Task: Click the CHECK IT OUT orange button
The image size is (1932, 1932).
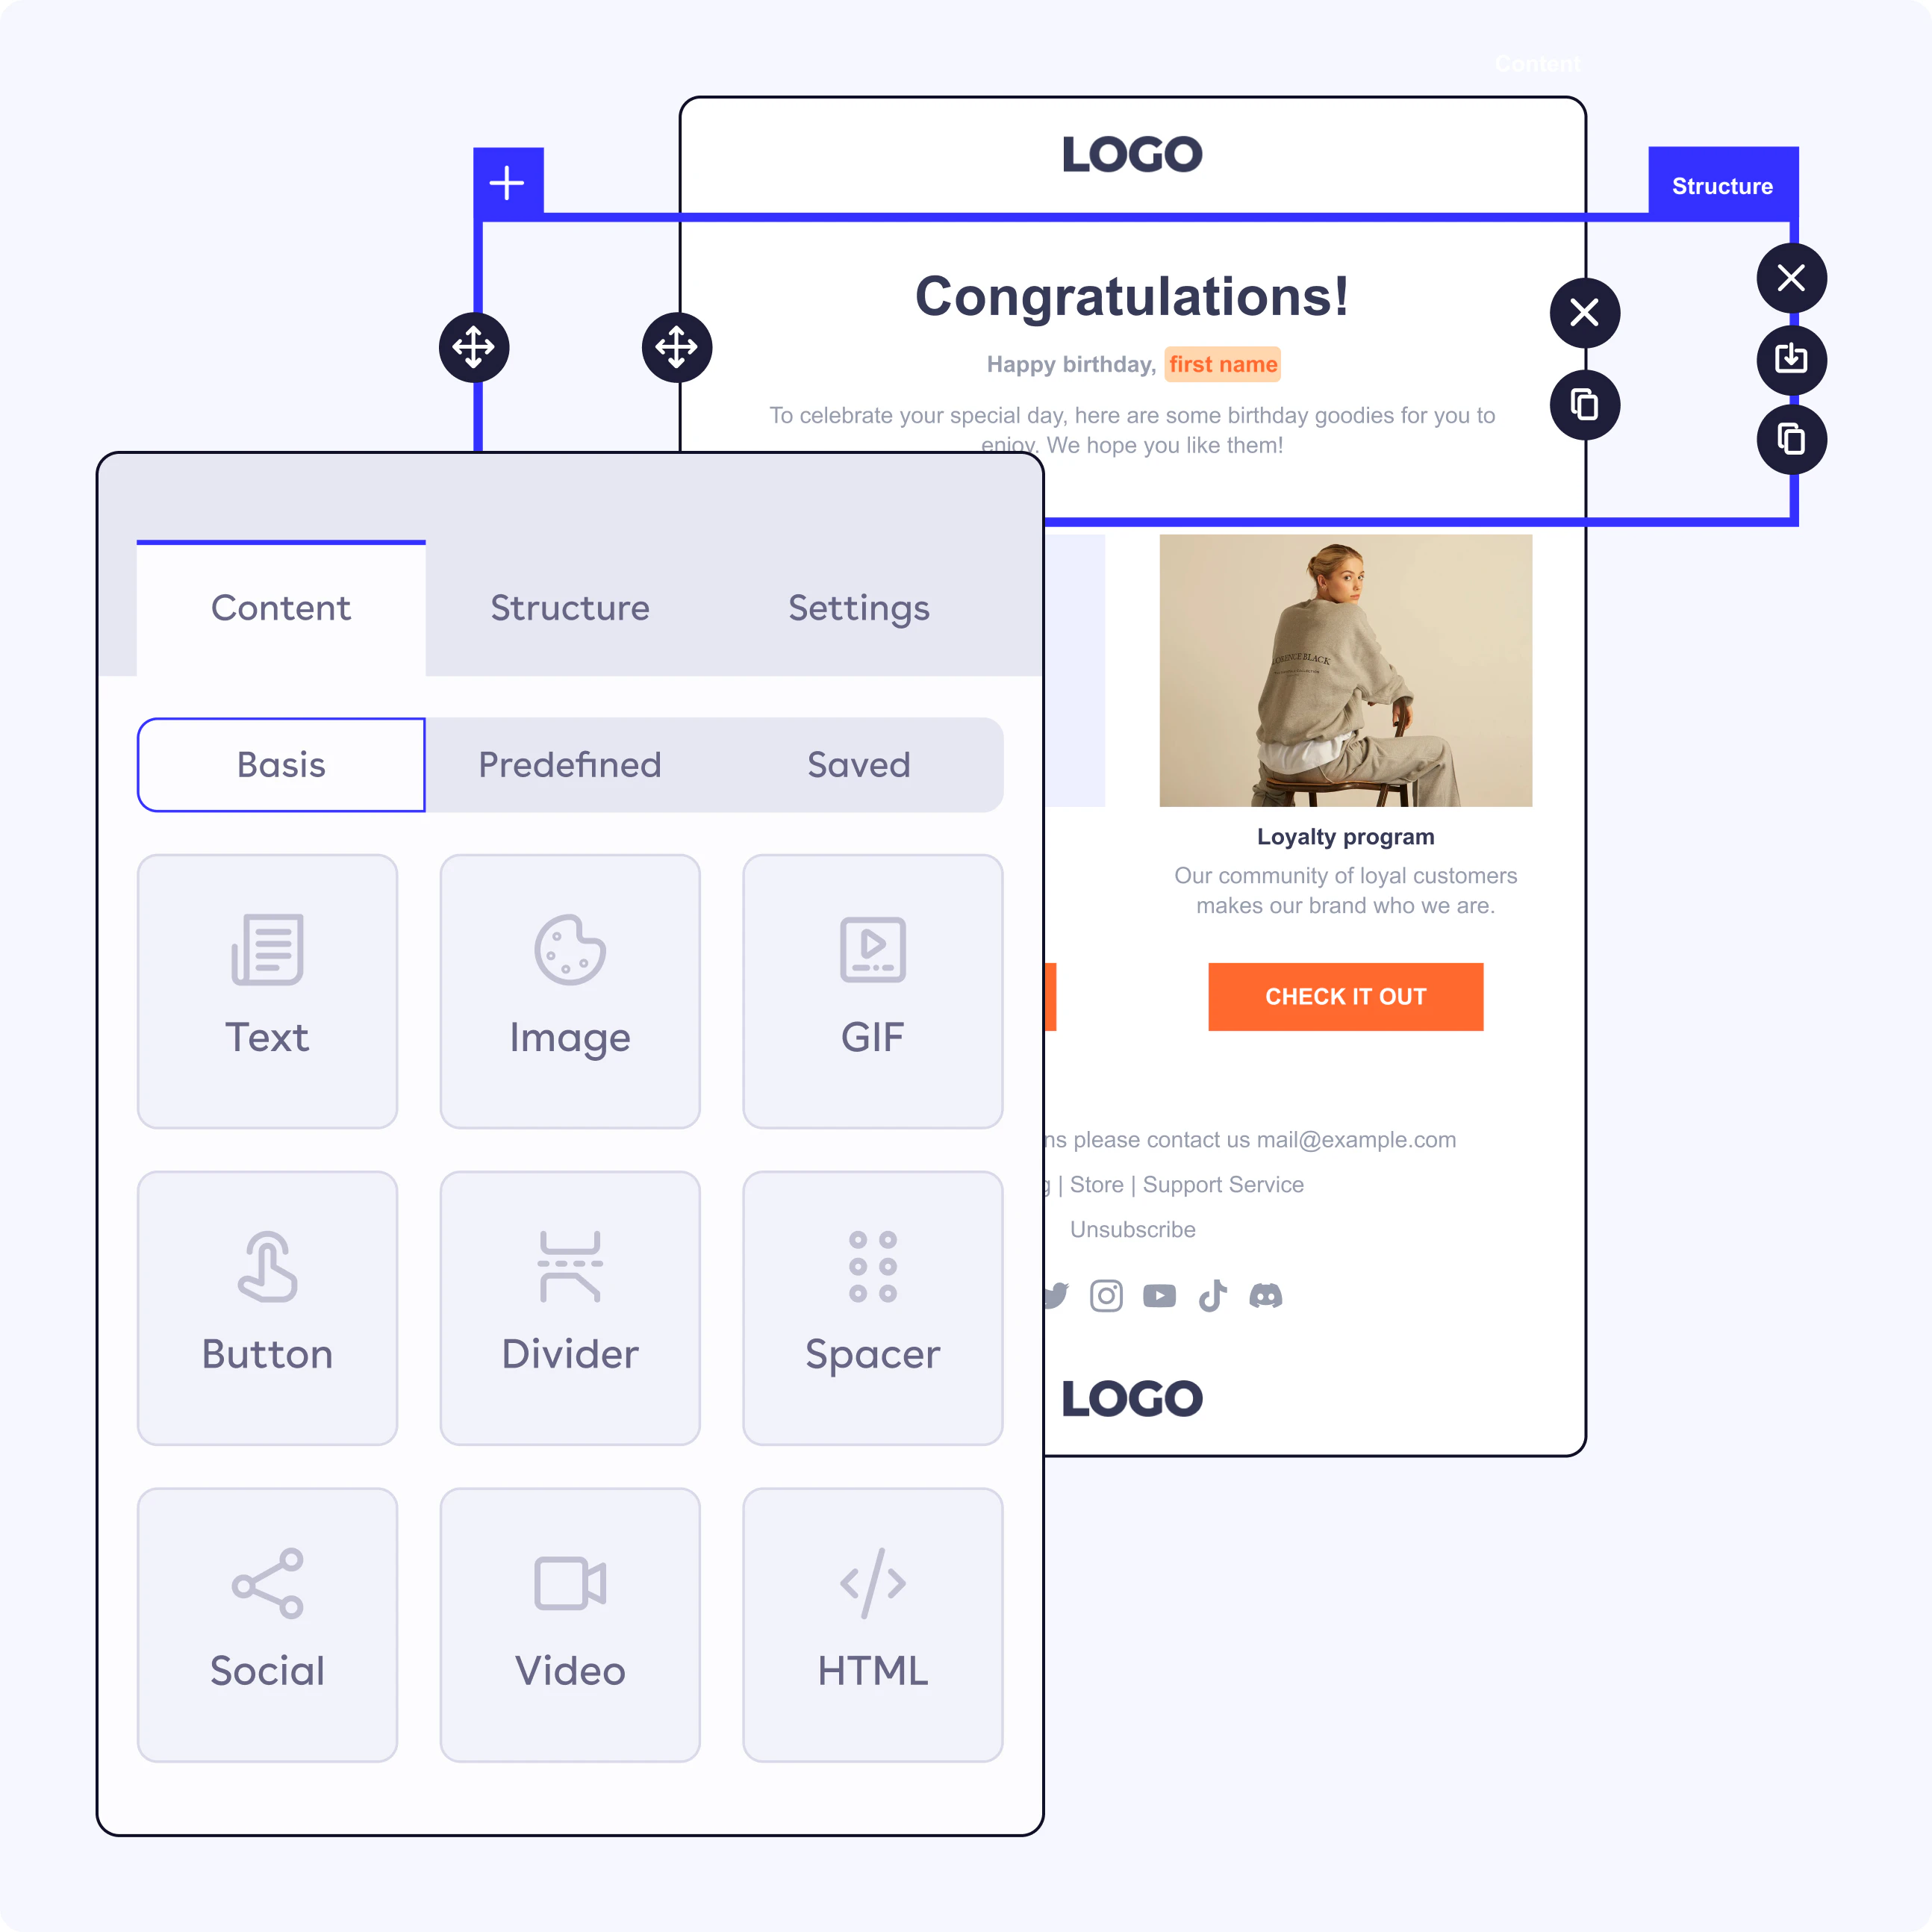Action: 1344,996
